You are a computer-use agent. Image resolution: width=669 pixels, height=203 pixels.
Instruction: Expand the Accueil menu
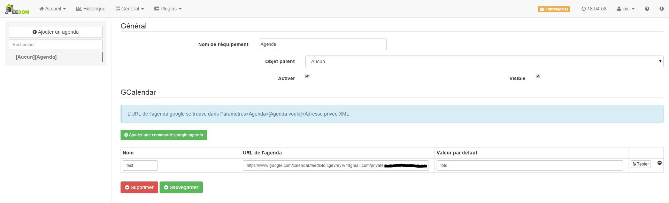[53, 9]
